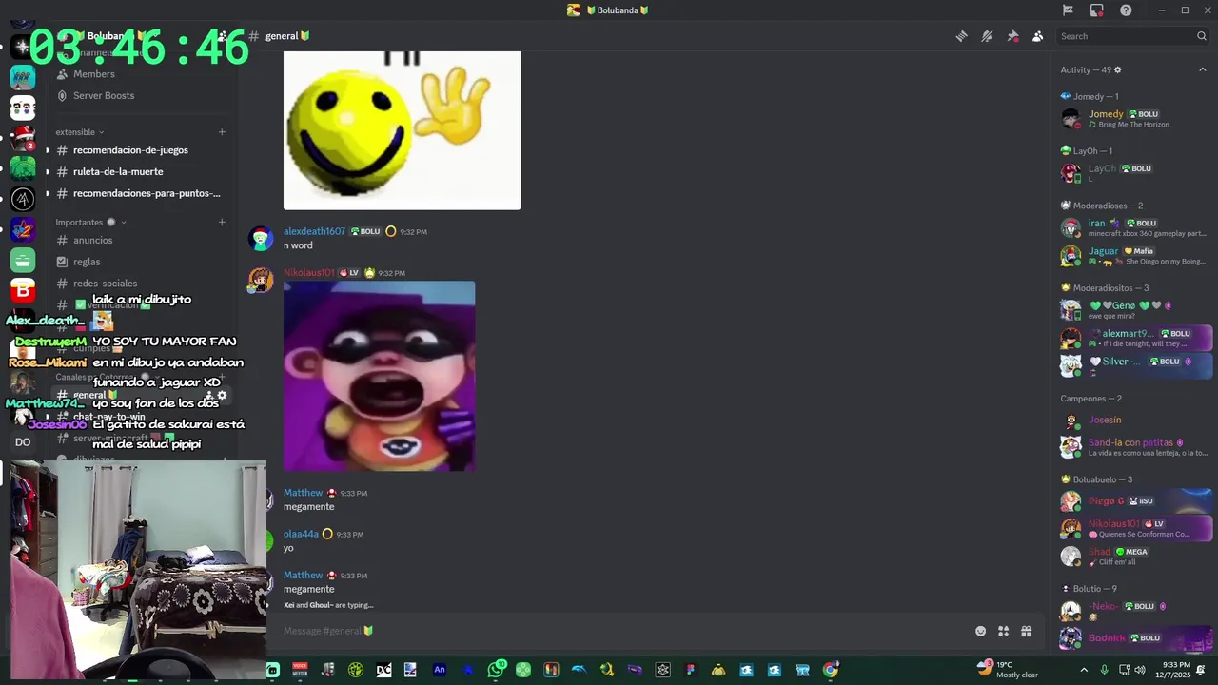Open Badnick in member list

[1134, 637]
